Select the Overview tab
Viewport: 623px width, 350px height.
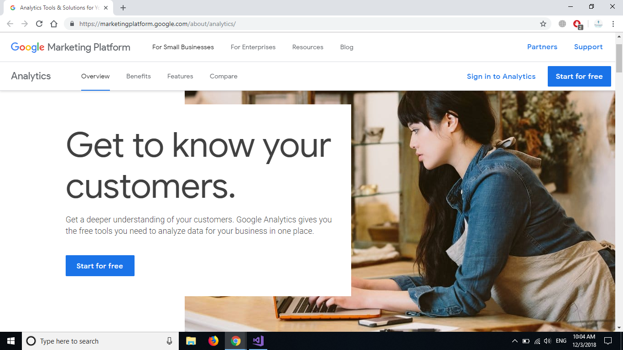click(x=95, y=76)
